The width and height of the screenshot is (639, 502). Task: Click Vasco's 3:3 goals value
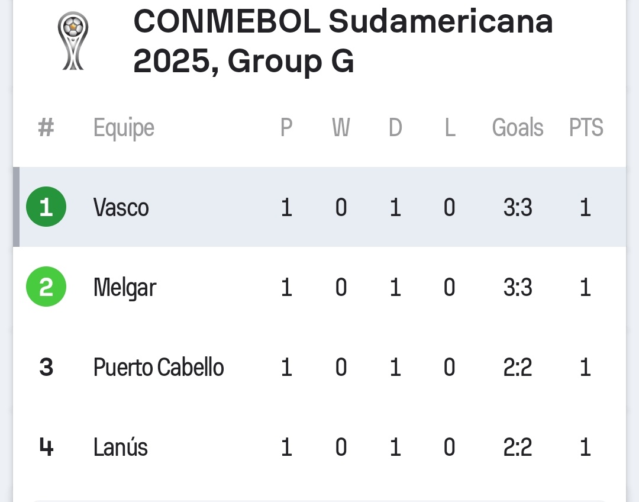coord(518,208)
